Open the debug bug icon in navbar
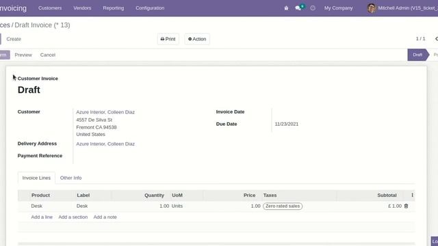Viewport: 438px width, 246px height. (286, 8)
